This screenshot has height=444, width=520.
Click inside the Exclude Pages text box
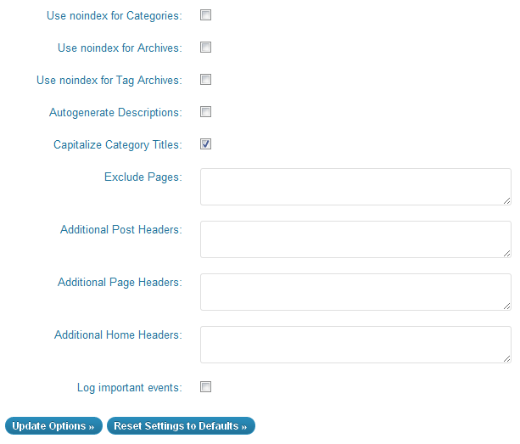[x=355, y=187]
